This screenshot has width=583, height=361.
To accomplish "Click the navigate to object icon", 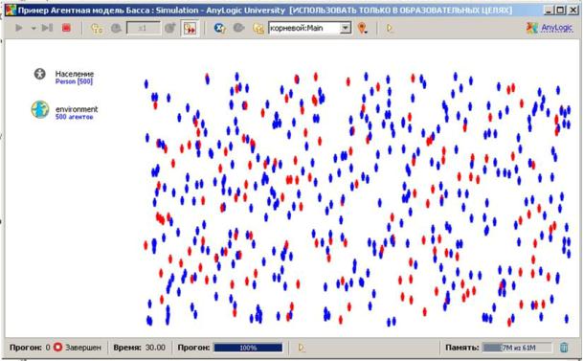I will pos(258,29).
